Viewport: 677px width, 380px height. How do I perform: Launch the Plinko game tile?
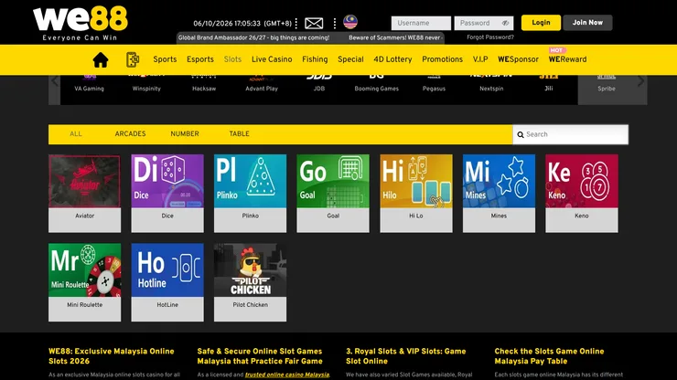[x=250, y=194]
